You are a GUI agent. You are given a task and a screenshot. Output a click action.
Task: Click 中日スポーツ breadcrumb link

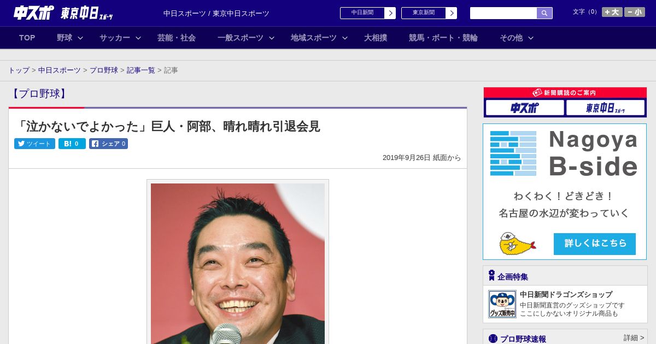coord(60,70)
